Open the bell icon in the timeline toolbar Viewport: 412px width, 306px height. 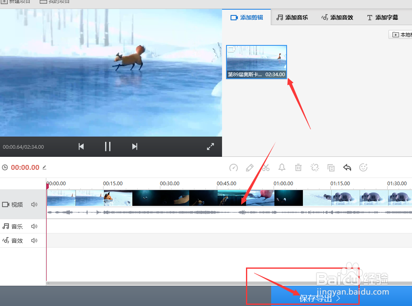[x=282, y=167]
